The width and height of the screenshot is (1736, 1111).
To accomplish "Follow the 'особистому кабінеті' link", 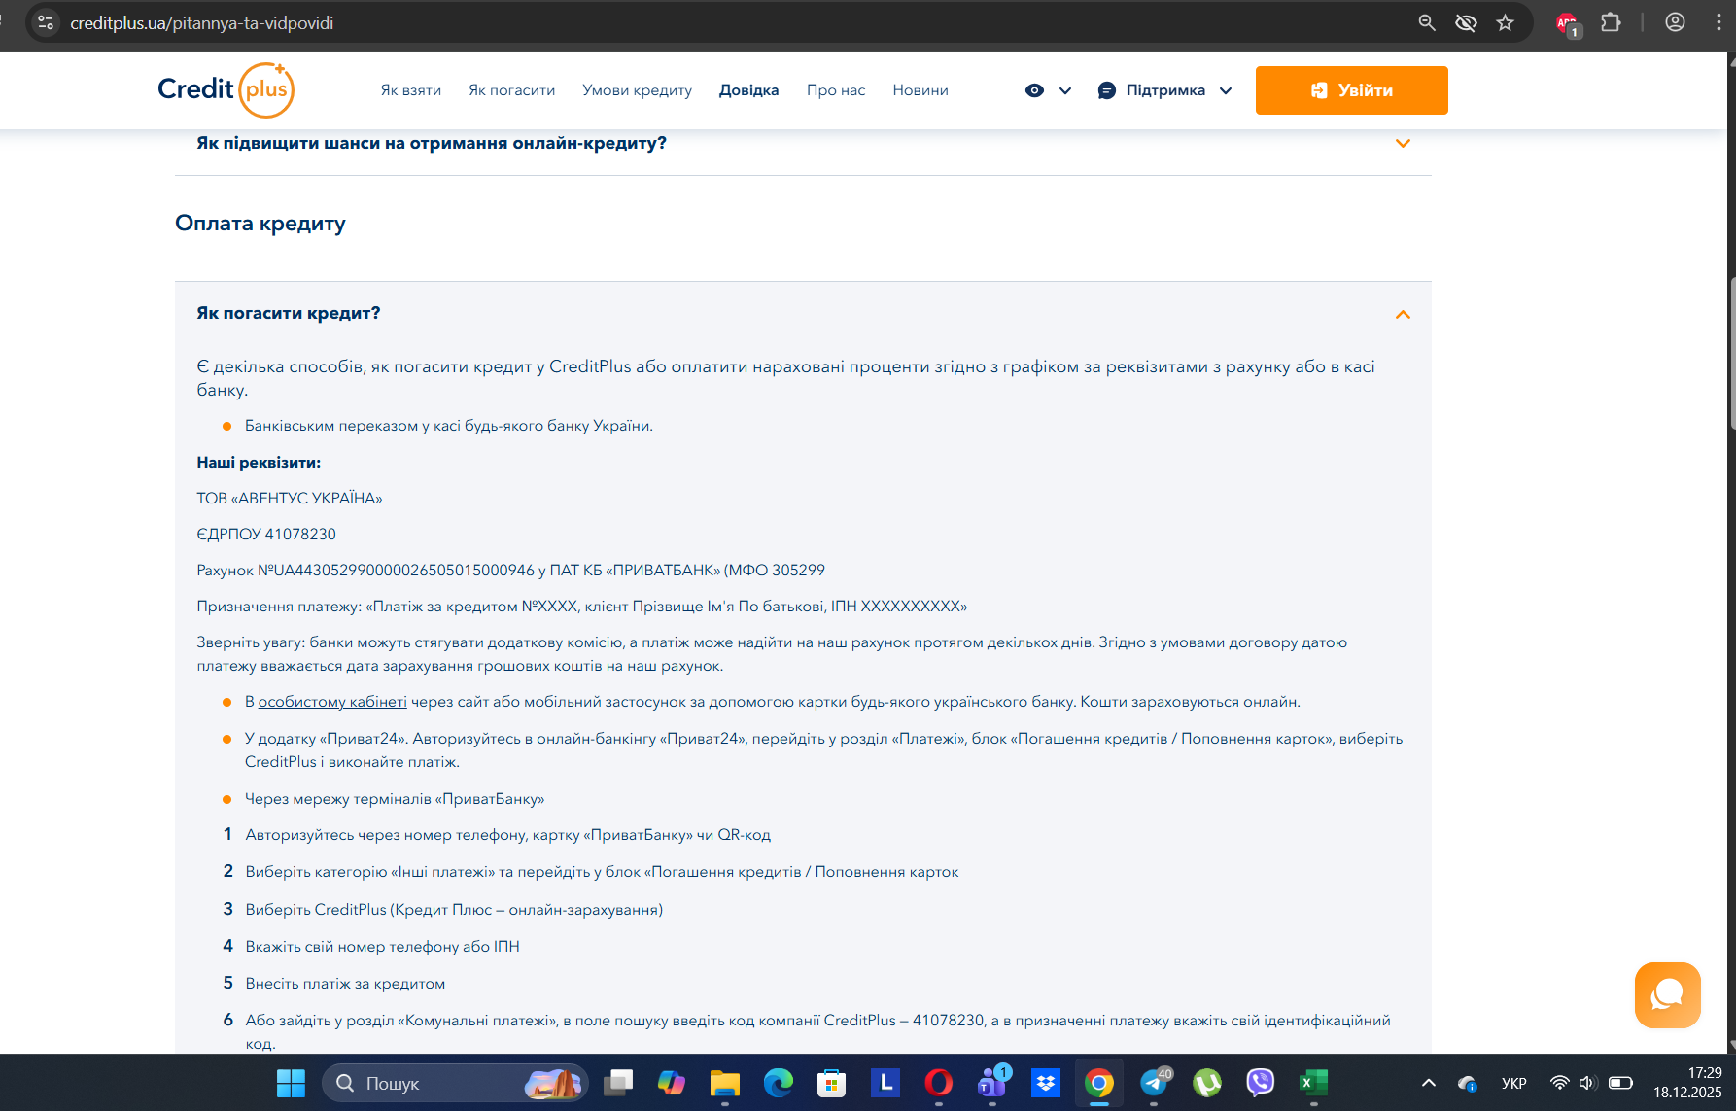I will pyautogui.click(x=332, y=702).
